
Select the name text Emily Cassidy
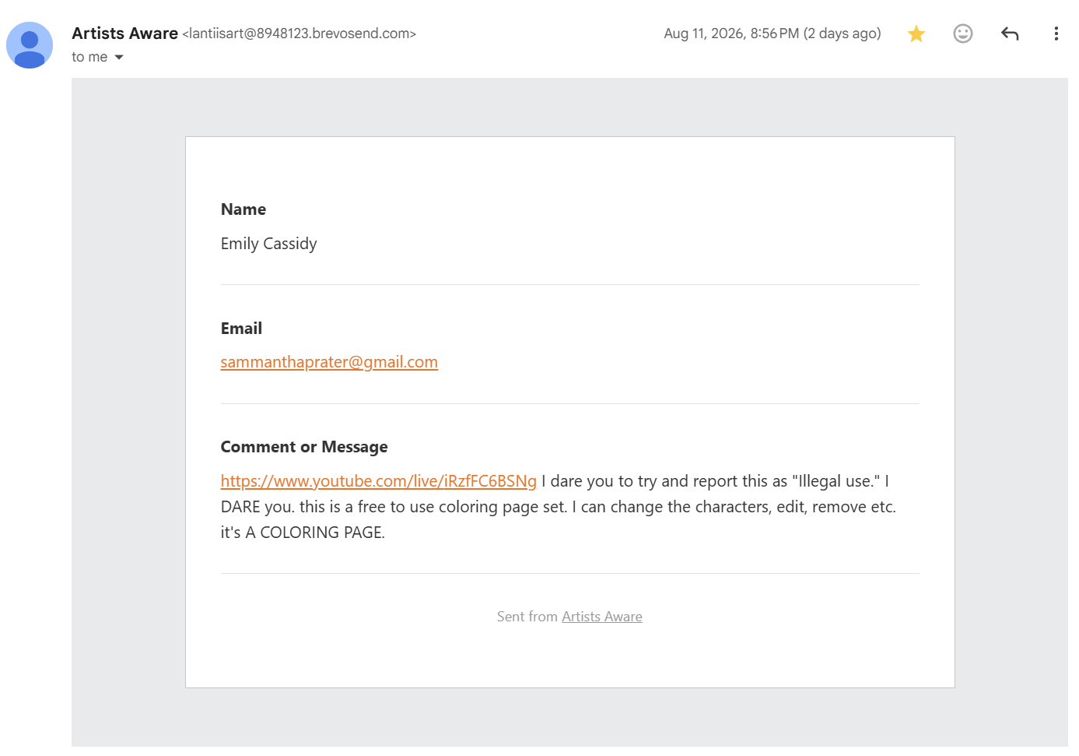click(269, 244)
